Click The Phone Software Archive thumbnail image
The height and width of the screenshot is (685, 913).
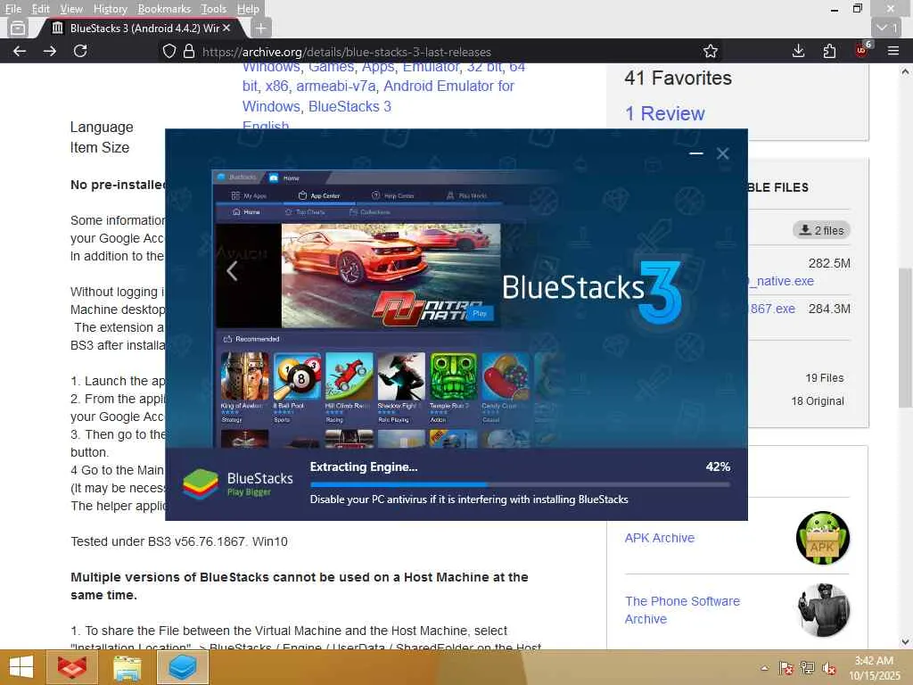click(823, 610)
